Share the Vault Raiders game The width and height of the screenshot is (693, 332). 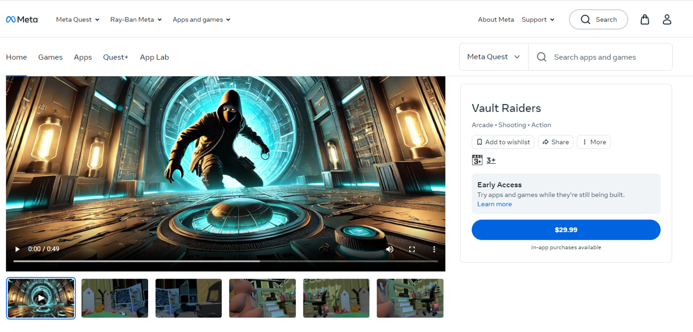point(555,142)
